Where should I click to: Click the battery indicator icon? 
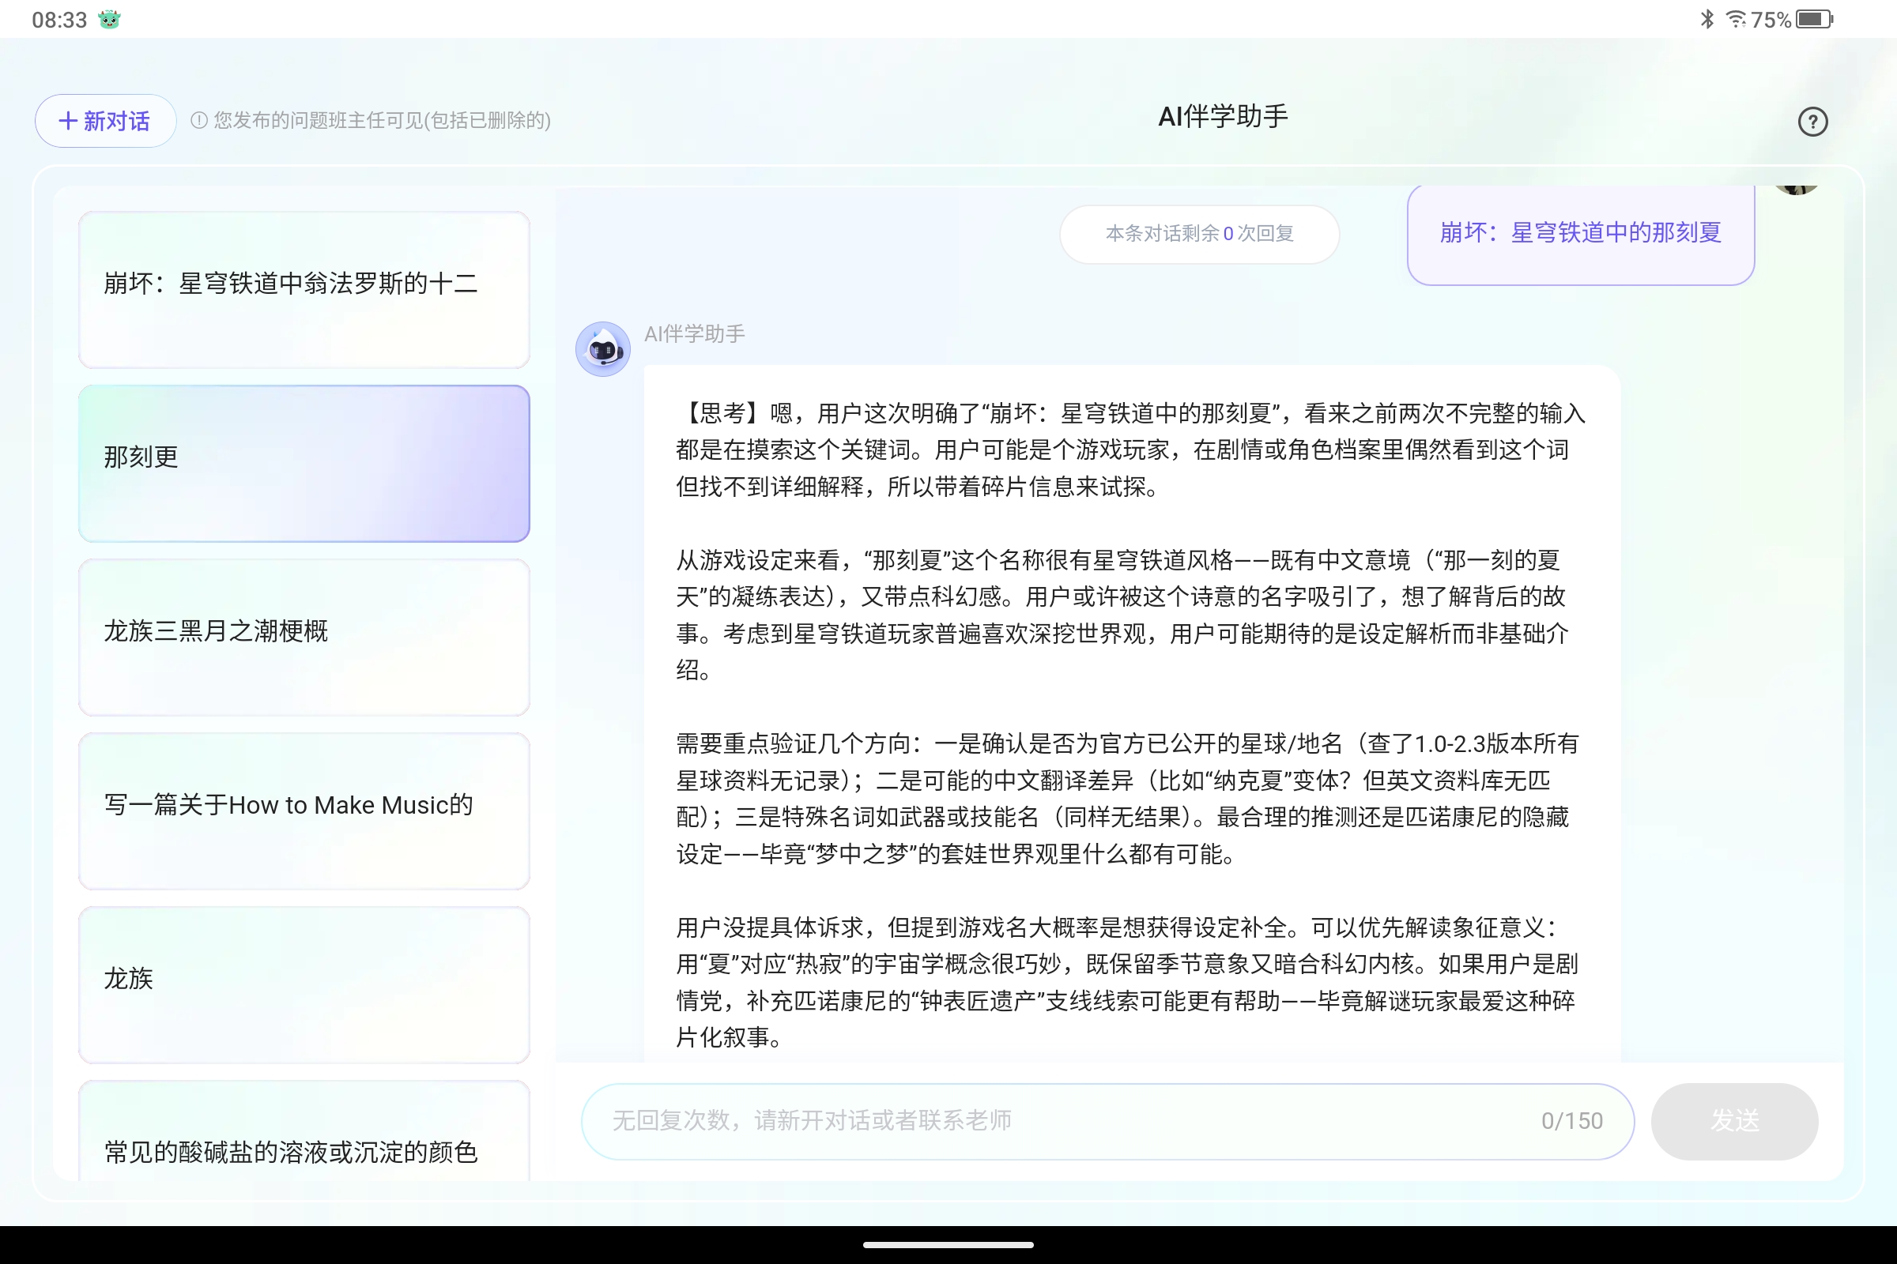click(x=1815, y=18)
